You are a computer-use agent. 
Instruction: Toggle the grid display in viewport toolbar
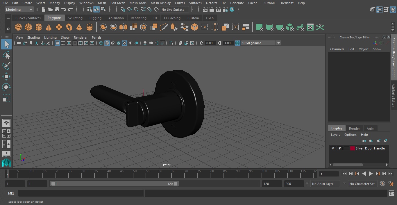click(x=57, y=43)
